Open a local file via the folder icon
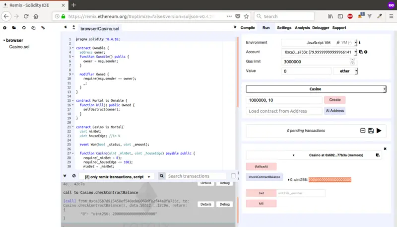397x227 pixels. pyautogui.click(x=14, y=28)
